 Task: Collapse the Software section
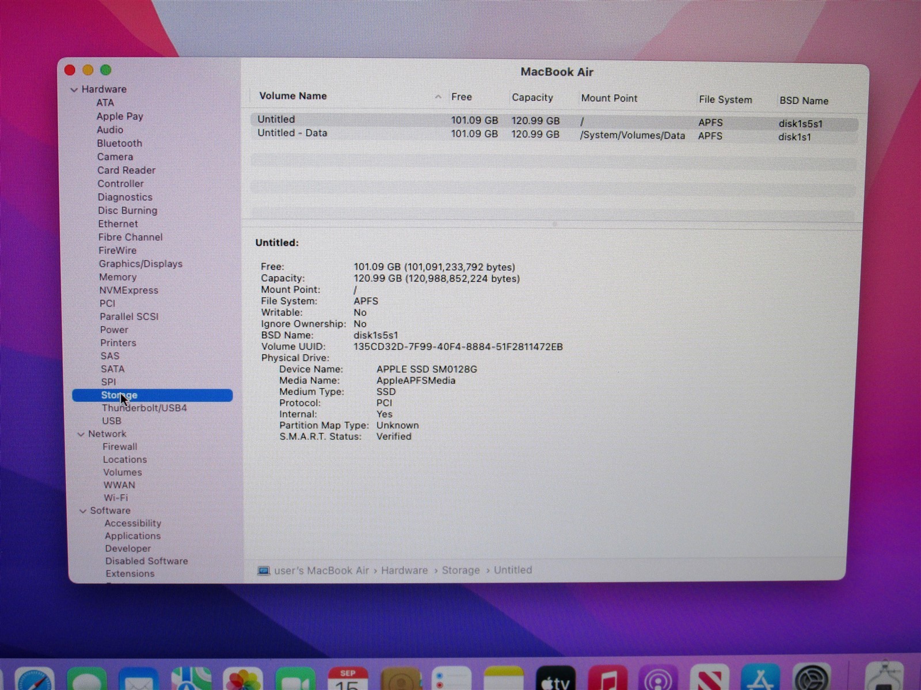tap(83, 511)
